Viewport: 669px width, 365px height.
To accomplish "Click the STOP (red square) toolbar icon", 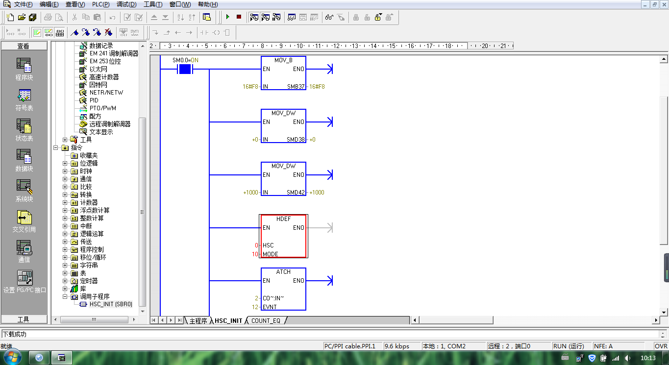I will pos(239,17).
